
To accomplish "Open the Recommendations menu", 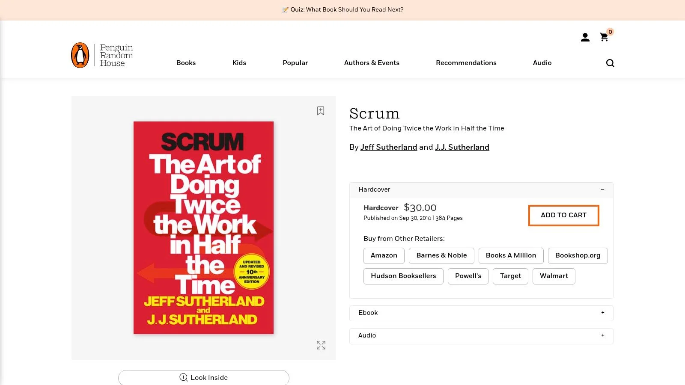I will pyautogui.click(x=466, y=63).
